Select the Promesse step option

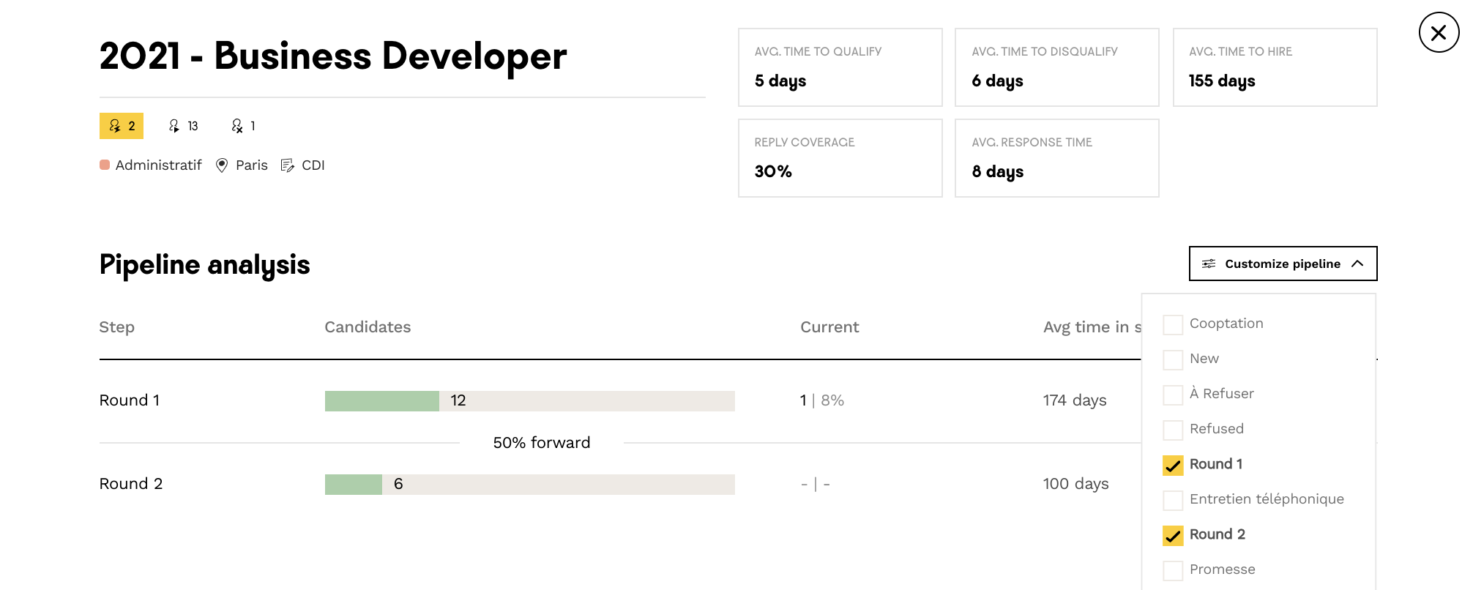pyautogui.click(x=1173, y=570)
